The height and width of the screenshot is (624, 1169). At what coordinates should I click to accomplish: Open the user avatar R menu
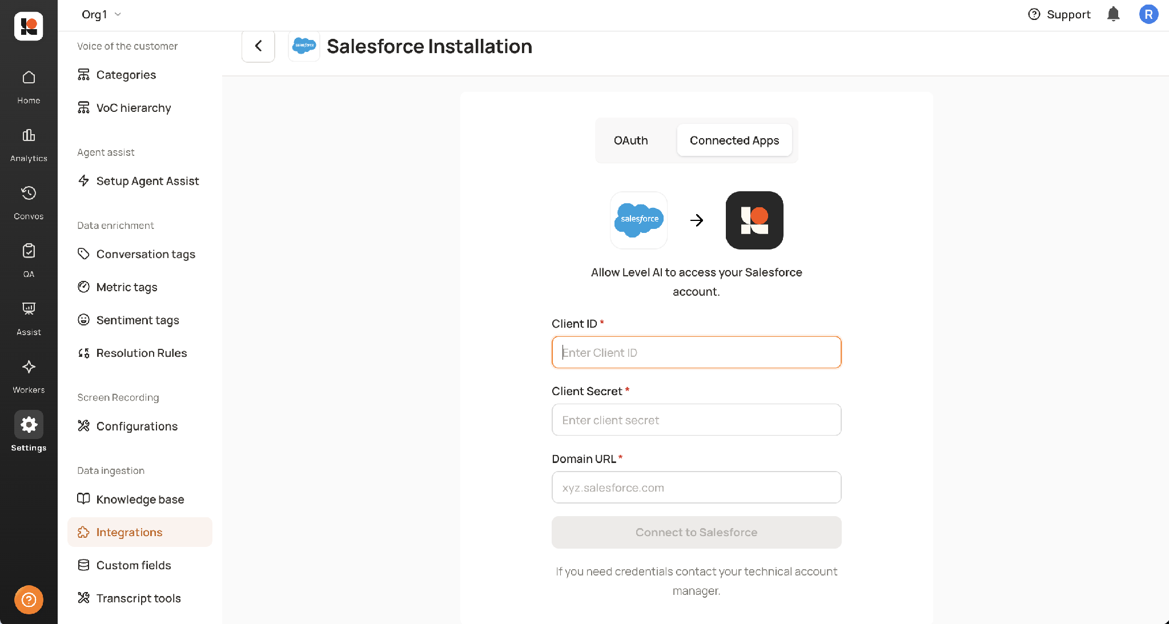(x=1148, y=14)
